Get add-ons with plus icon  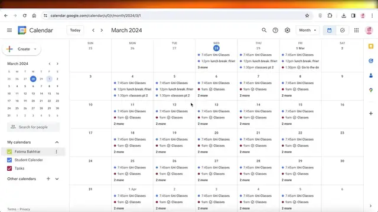coord(371,113)
